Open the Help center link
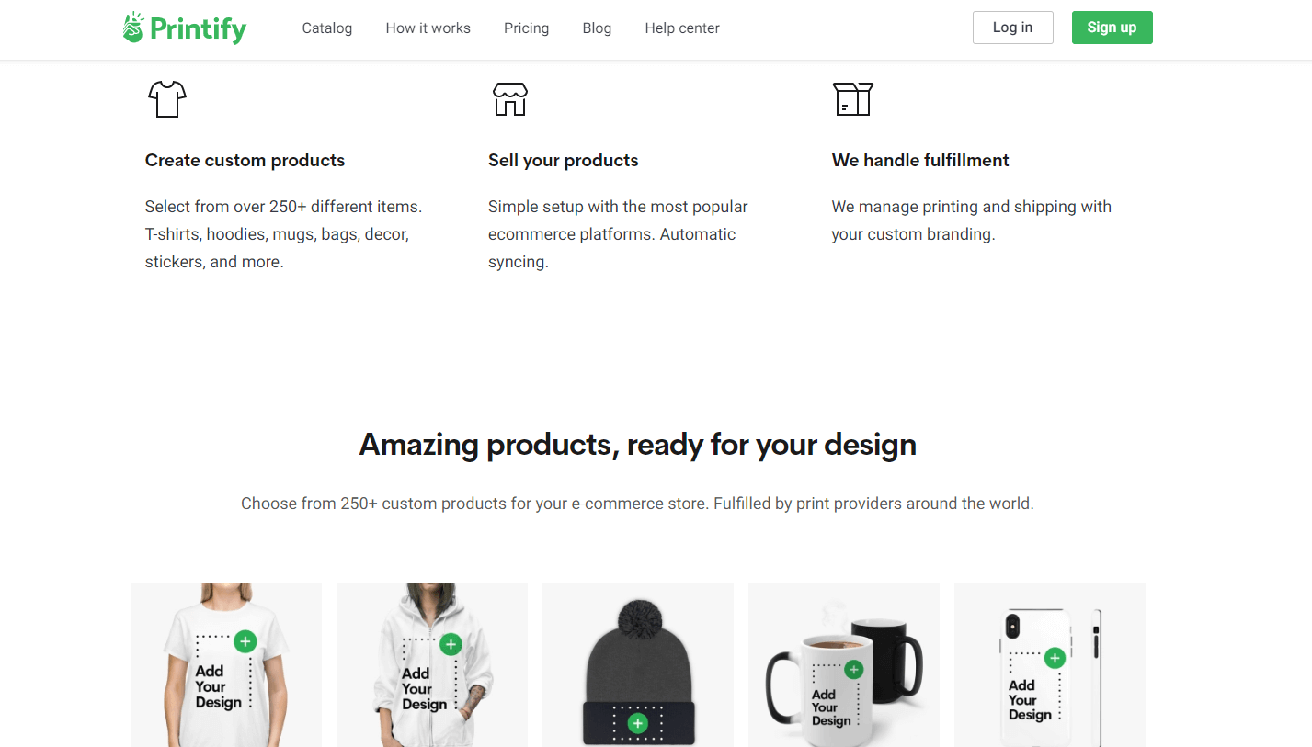The width and height of the screenshot is (1312, 747). [682, 28]
